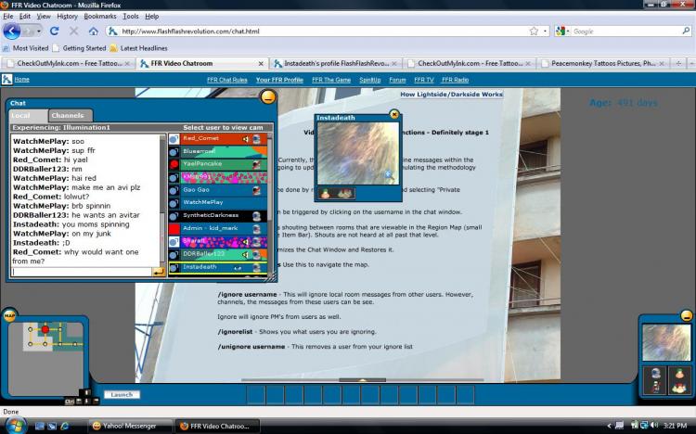Click the Home link in site header
Viewport: 696px width, 434px height.
(21, 80)
